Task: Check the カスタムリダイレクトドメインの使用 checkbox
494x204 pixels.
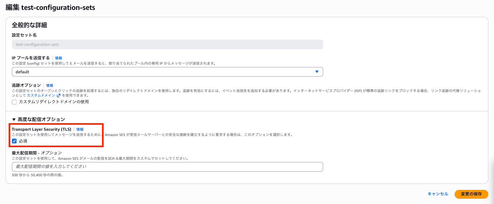Action: click(14, 102)
